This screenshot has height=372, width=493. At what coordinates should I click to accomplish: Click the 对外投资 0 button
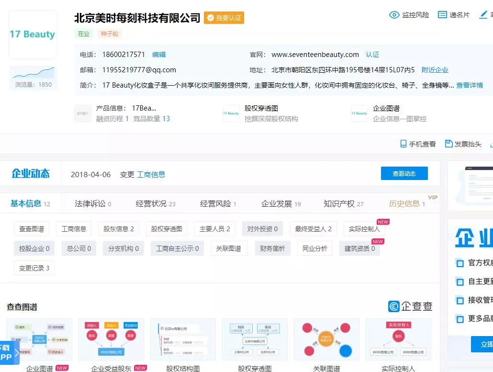[262, 229]
